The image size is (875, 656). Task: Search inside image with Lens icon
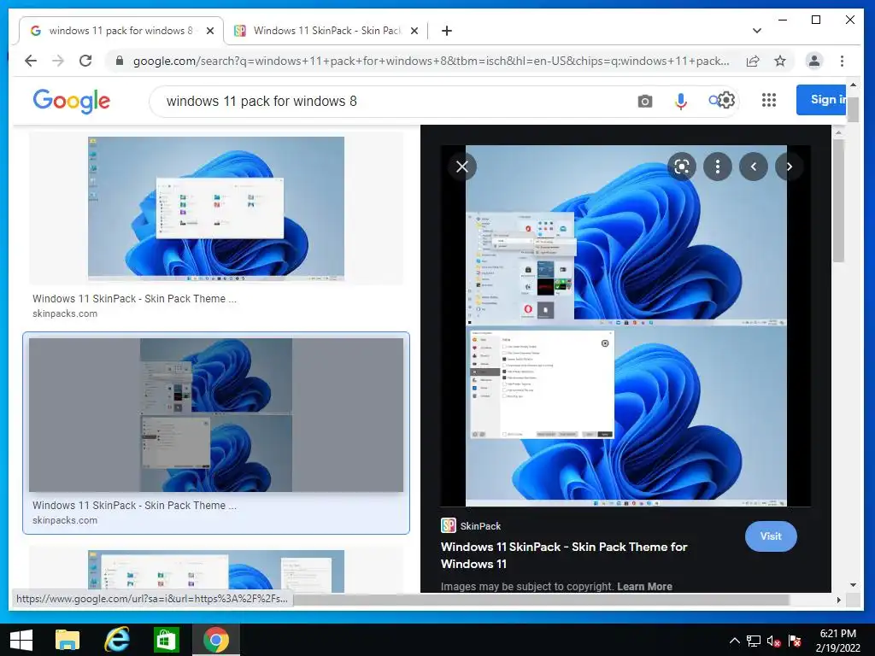pos(682,167)
